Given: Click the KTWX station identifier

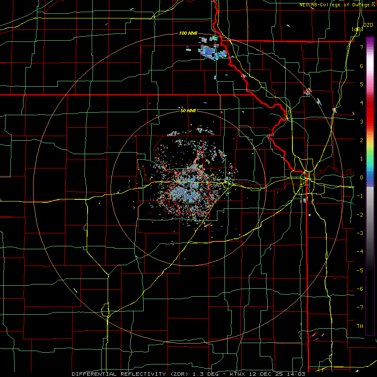Looking at the screenshot, I should click(238, 374).
